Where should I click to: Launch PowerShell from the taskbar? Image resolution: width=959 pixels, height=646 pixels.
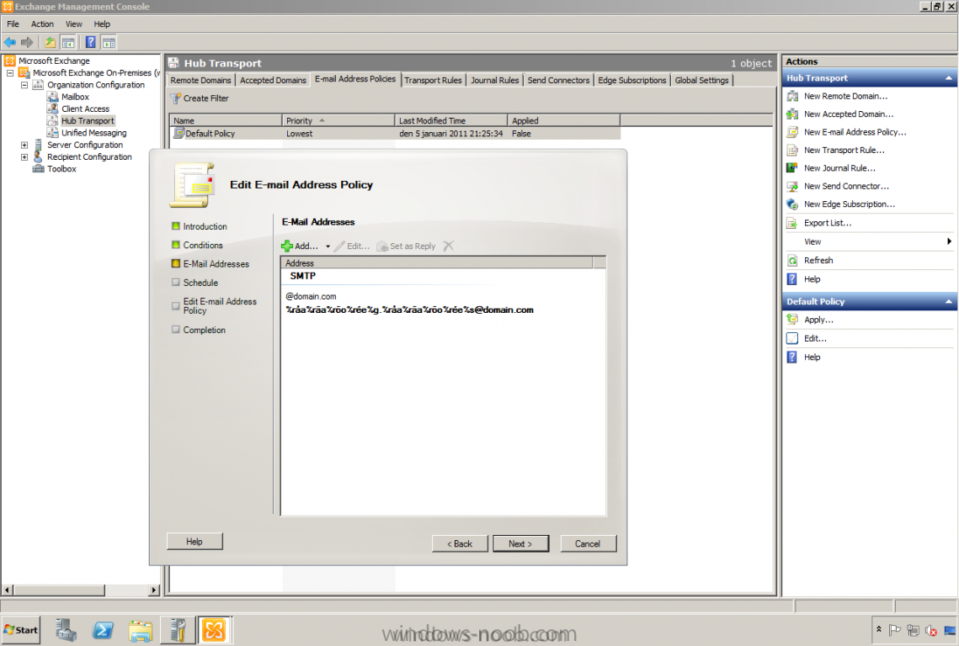click(103, 630)
